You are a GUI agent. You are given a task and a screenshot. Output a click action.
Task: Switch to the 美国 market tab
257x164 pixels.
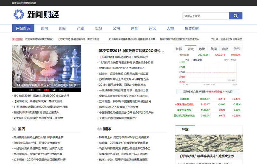[214, 49]
